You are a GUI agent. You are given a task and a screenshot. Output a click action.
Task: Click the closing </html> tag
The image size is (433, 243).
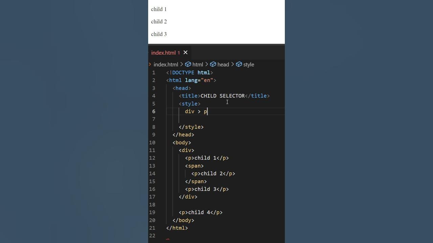tap(177, 228)
